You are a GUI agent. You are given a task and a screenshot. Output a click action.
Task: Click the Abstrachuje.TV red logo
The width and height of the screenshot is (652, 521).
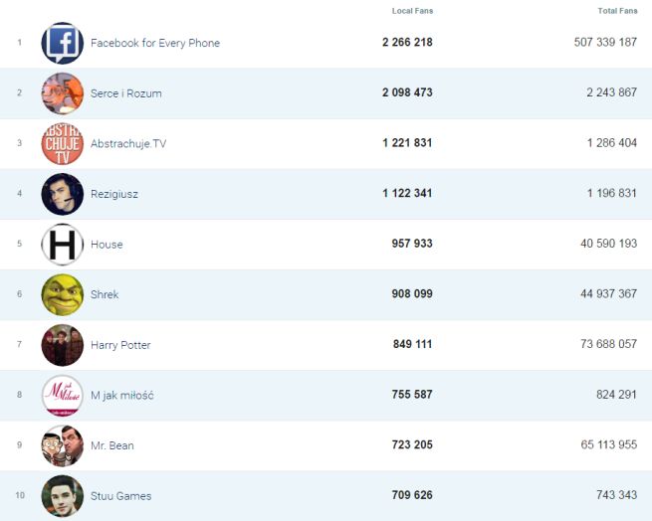(62, 144)
